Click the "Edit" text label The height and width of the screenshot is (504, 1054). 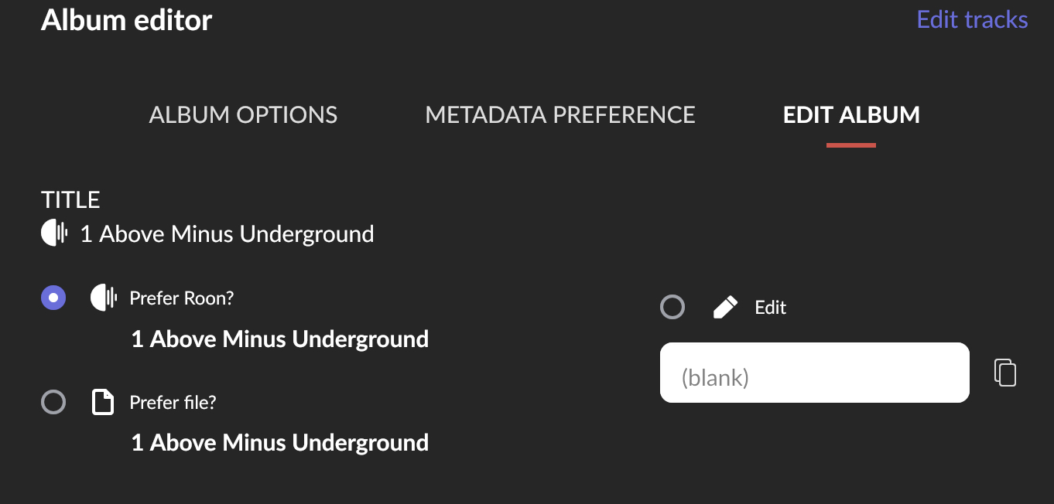click(x=770, y=307)
